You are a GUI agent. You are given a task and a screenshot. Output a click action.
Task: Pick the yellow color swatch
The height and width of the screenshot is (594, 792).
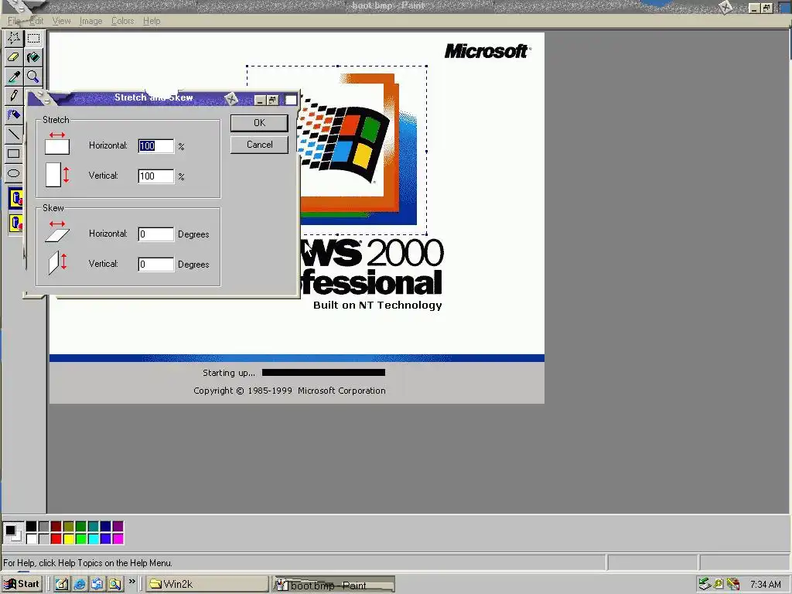(x=68, y=539)
